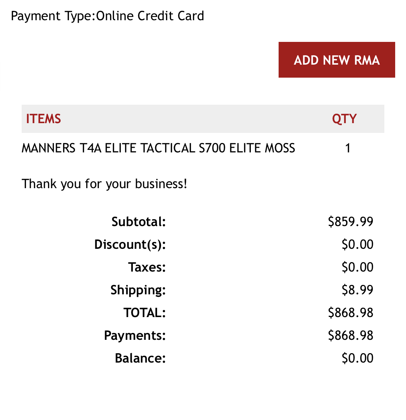The height and width of the screenshot is (420, 406).
Task: Select the $868.98 total amount
Action: point(350,313)
